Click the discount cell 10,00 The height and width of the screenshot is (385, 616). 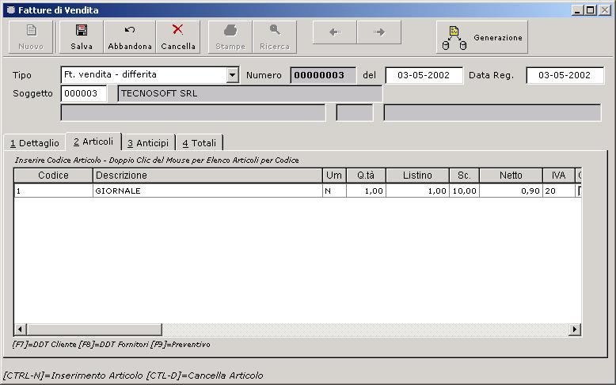coord(464,191)
